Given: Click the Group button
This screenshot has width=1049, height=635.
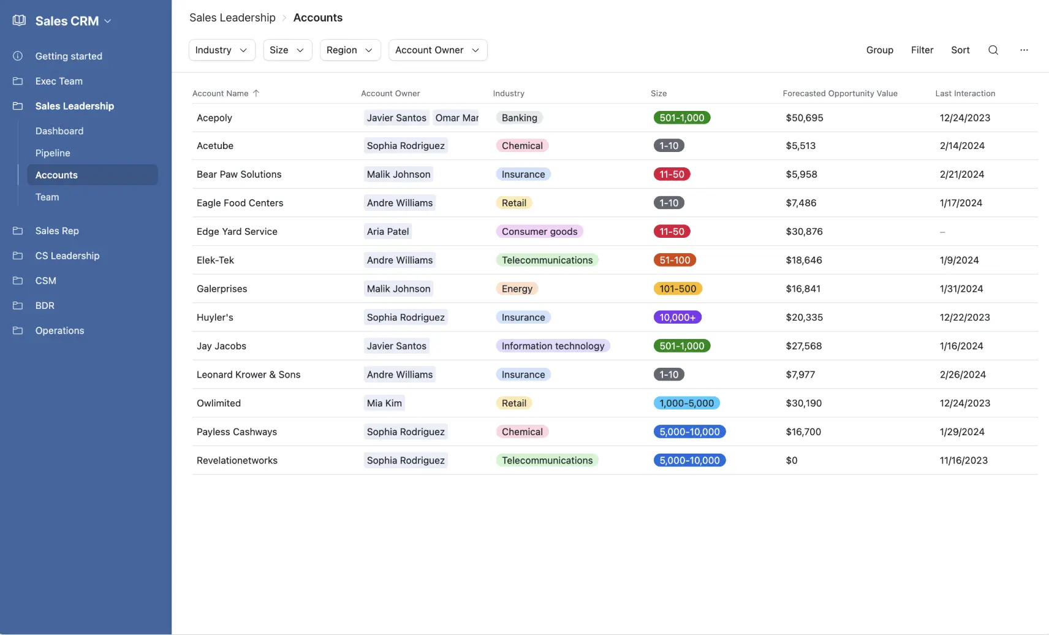Looking at the screenshot, I should [x=879, y=50].
